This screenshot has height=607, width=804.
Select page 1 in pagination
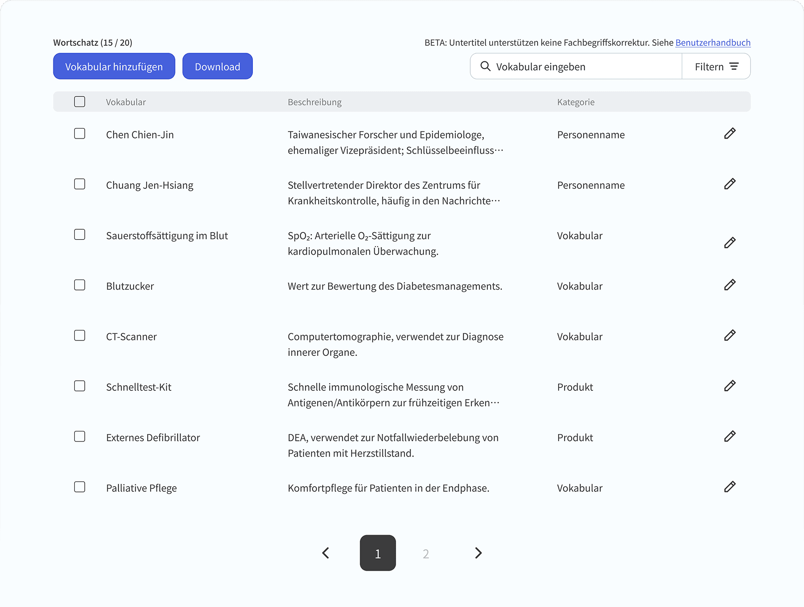click(x=378, y=553)
